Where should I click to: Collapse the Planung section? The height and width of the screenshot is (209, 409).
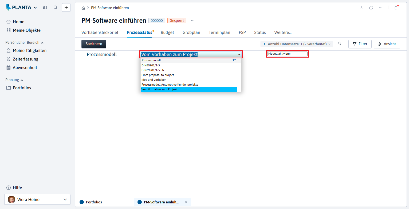[x=14, y=80]
